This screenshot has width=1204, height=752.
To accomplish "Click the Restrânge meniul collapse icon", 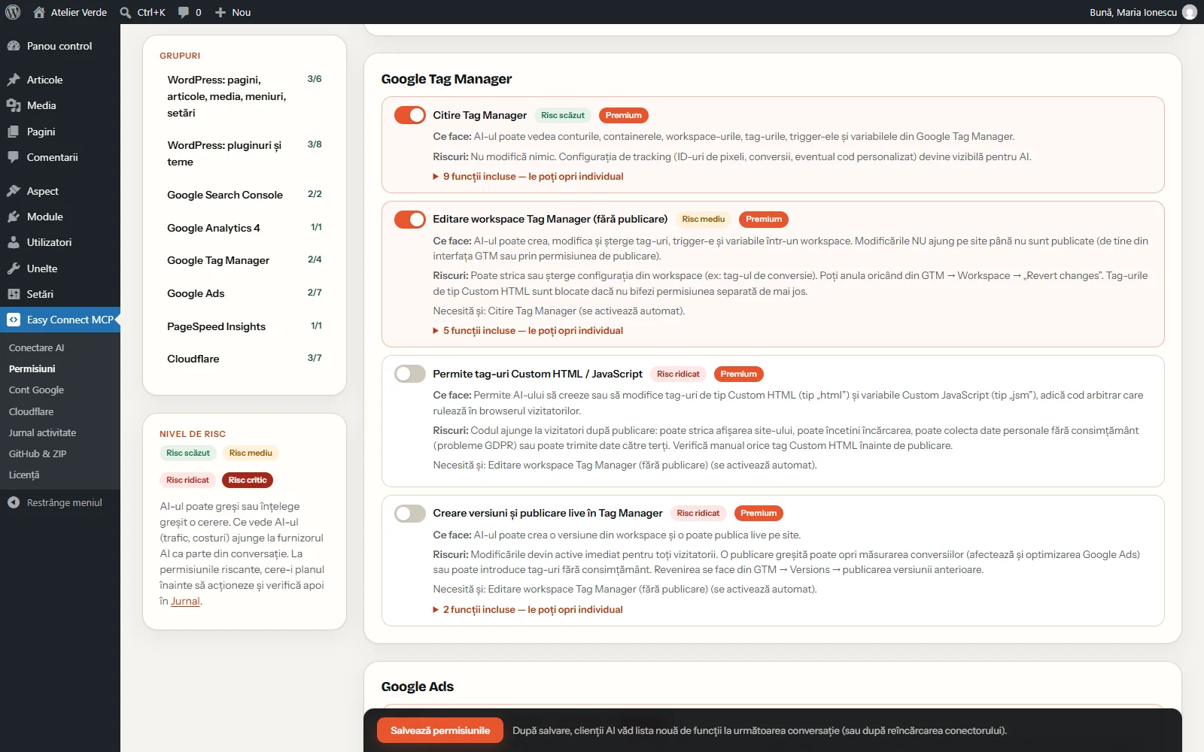I will (x=14, y=502).
